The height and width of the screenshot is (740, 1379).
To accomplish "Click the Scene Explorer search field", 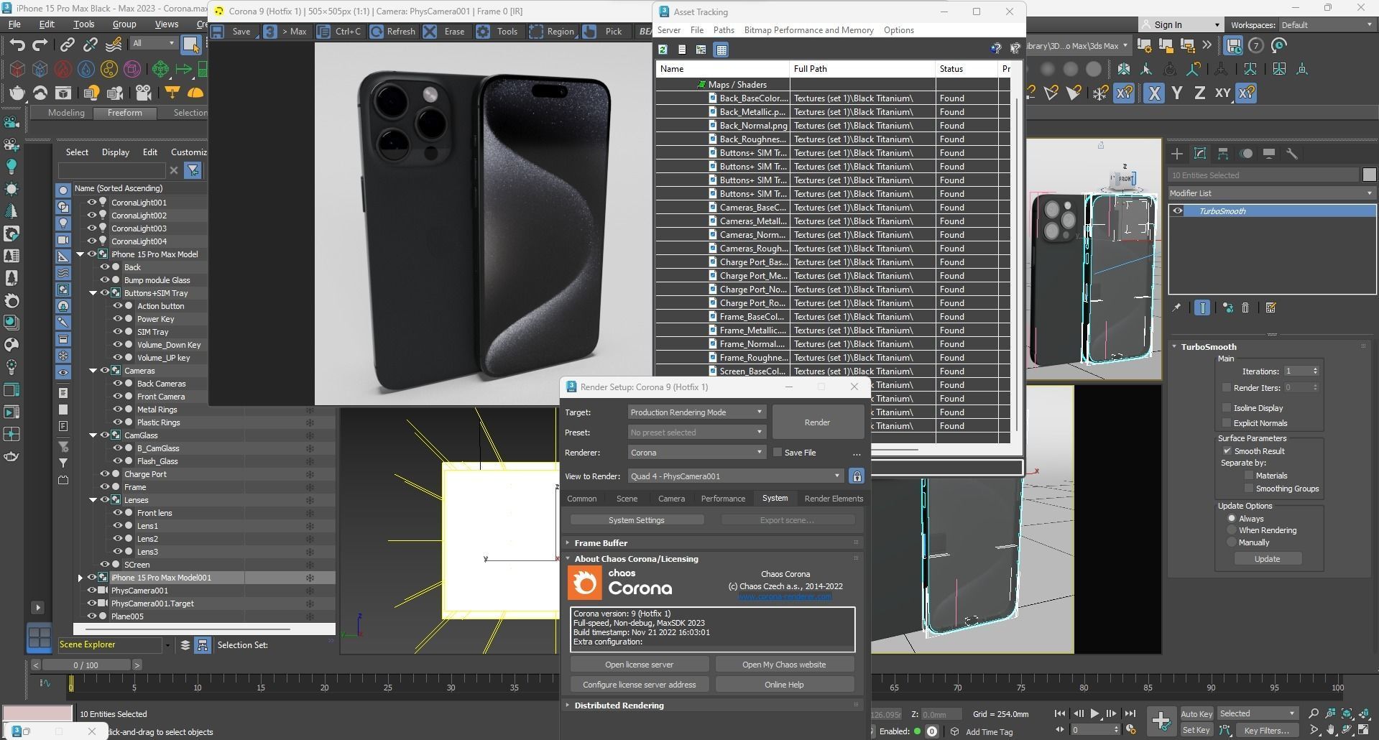I will pos(112,170).
